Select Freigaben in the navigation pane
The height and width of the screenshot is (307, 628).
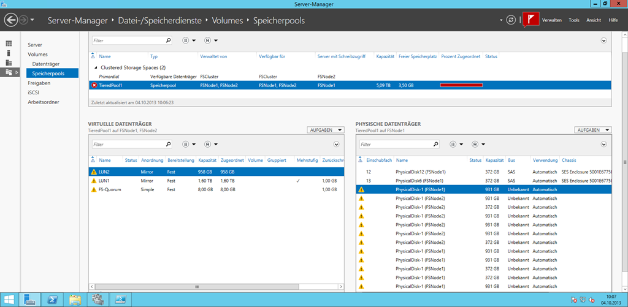[39, 83]
